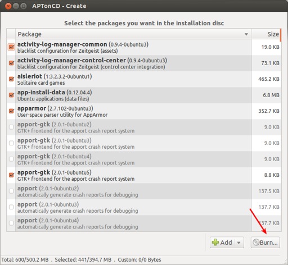Click the Add button
Image resolution: width=288 pixels, height=265 pixels.
tap(223, 243)
